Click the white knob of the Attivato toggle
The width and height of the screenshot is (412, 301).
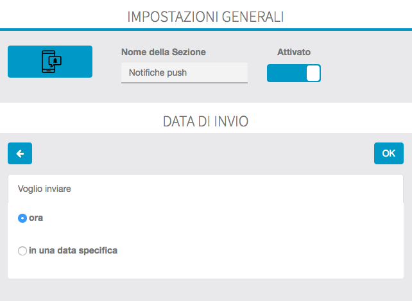(313, 73)
